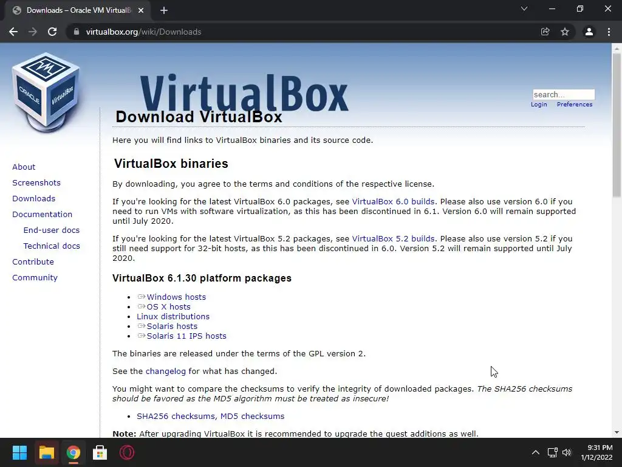The width and height of the screenshot is (622, 467).
Task: Focus the address bar URL
Action: [143, 32]
